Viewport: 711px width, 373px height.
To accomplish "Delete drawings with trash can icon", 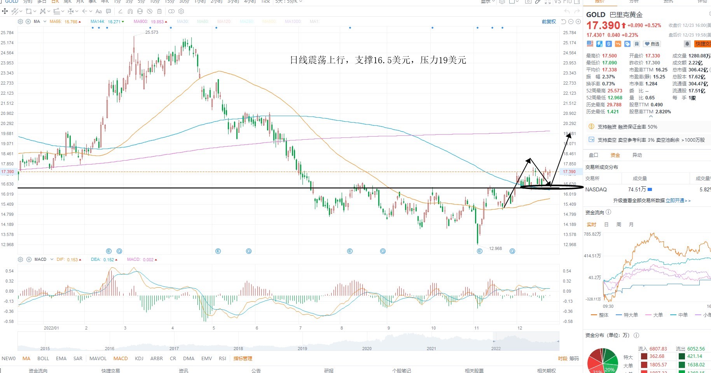I will pyautogui.click(x=159, y=11).
